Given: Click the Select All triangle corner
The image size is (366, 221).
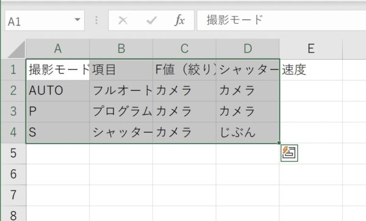Looking at the screenshot, I should point(16,49).
